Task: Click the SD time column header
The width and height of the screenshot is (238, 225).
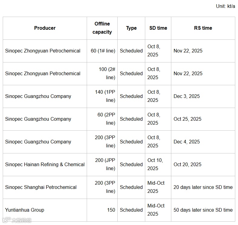Action: (158, 28)
